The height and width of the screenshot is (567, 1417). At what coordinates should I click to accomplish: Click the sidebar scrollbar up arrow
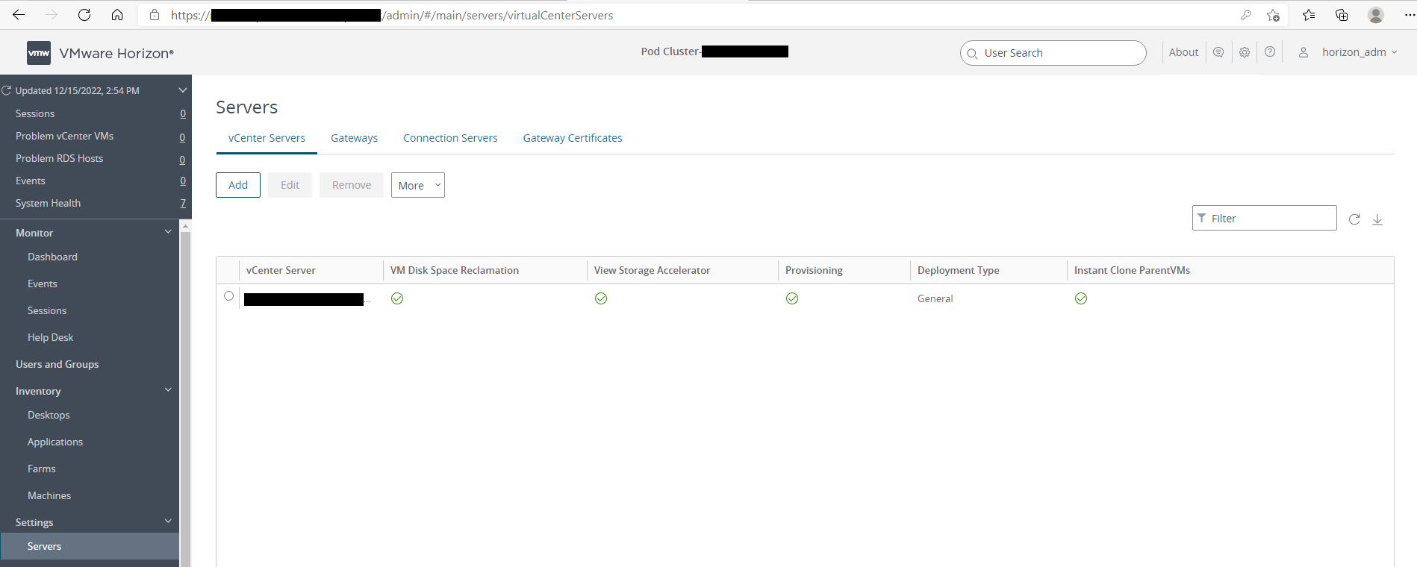click(186, 225)
